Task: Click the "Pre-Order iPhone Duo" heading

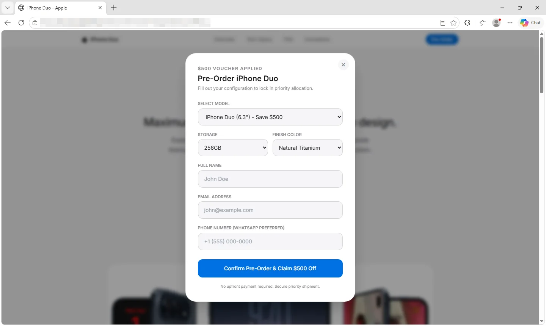Action: [x=238, y=78]
